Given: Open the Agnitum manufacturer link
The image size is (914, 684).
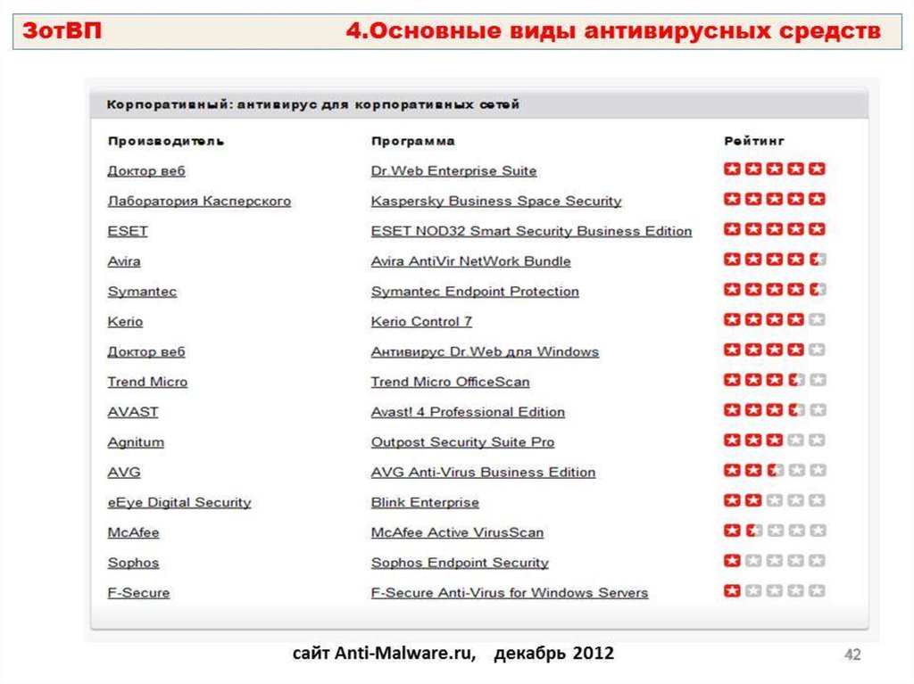Looking at the screenshot, I should [x=136, y=442].
